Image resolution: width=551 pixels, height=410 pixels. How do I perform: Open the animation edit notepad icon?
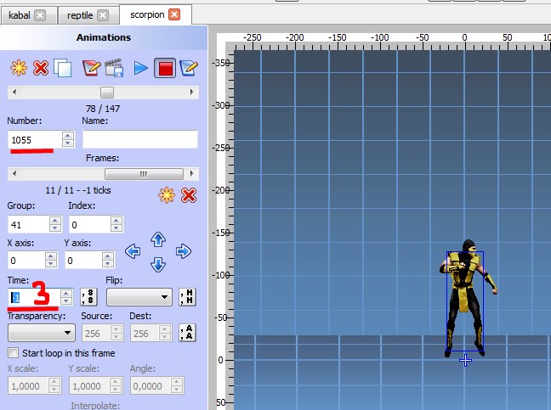[91, 68]
